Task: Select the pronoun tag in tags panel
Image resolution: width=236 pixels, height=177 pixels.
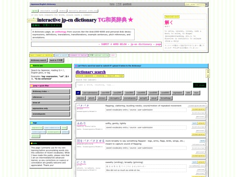Action: [x=35, y=136]
